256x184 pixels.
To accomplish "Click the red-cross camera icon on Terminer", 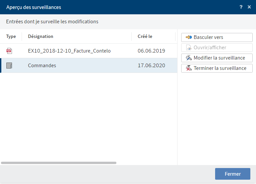I will pyautogui.click(x=189, y=68).
